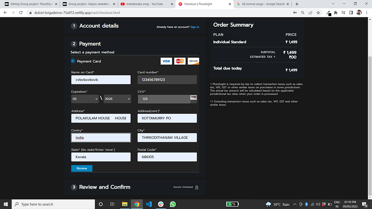Click the Discover card logo
372x209 pixels.
(193, 61)
